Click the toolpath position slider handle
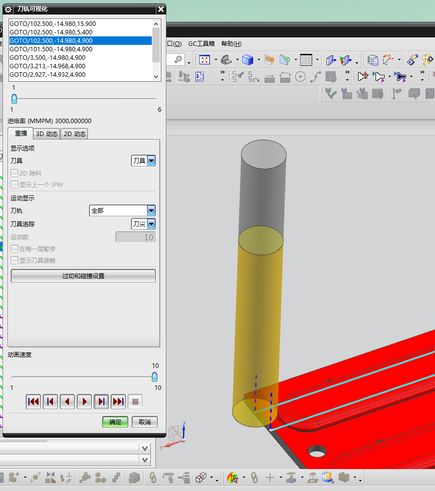The height and width of the screenshot is (491, 435). click(14, 99)
